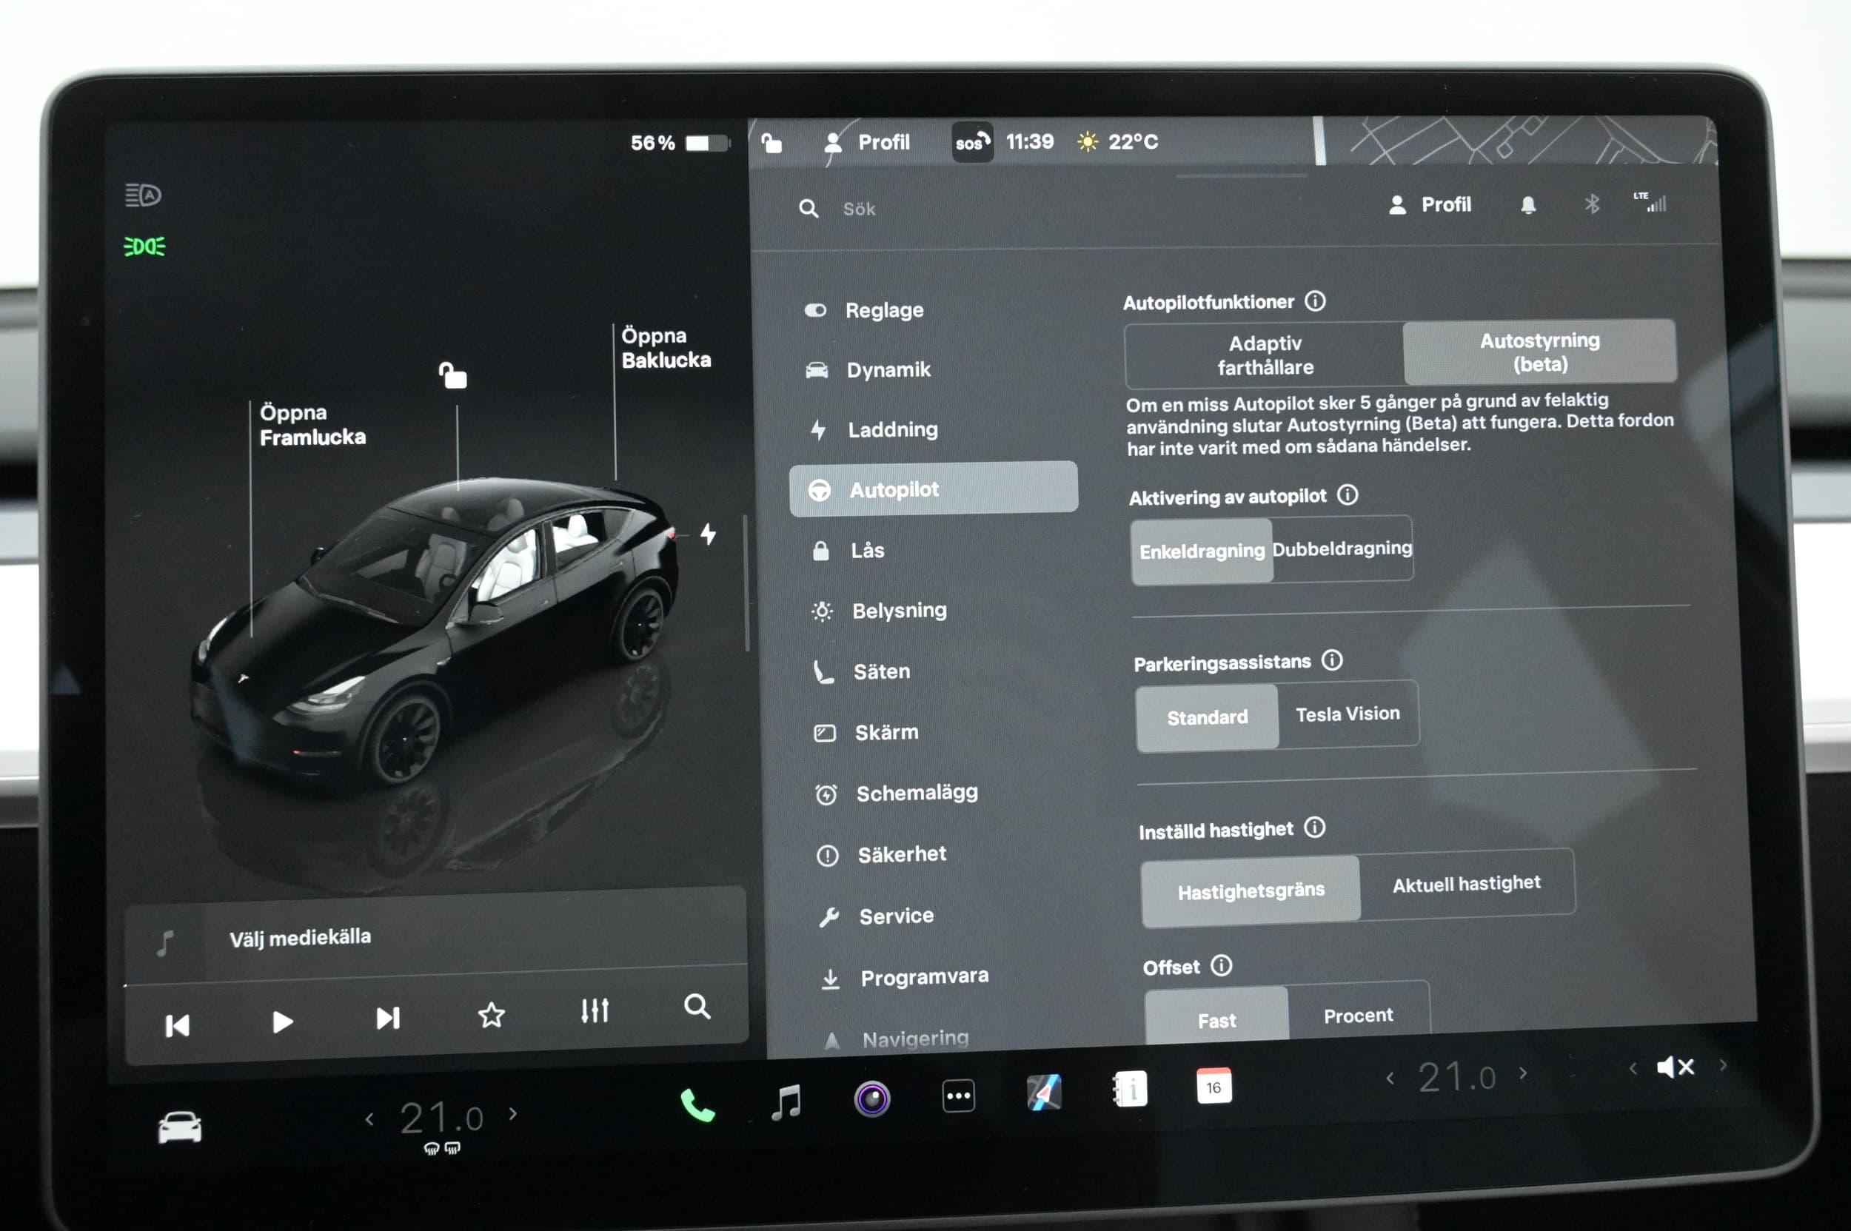The height and width of the screenshot is (1231, 1851).
Task: Decrease driver temperature left arrow
Action: click(369, 1118)
